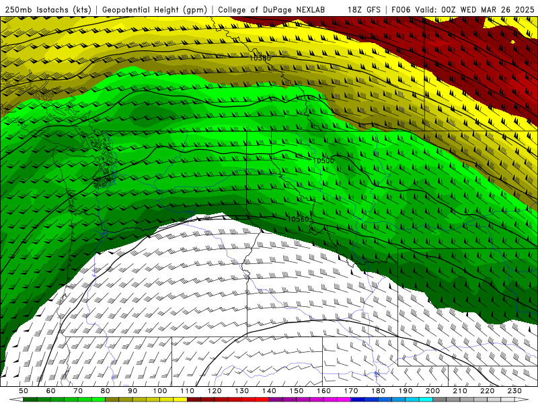Click the 10500 height contour label
This screenshot has width=538, height=403.
pos(323,161)
